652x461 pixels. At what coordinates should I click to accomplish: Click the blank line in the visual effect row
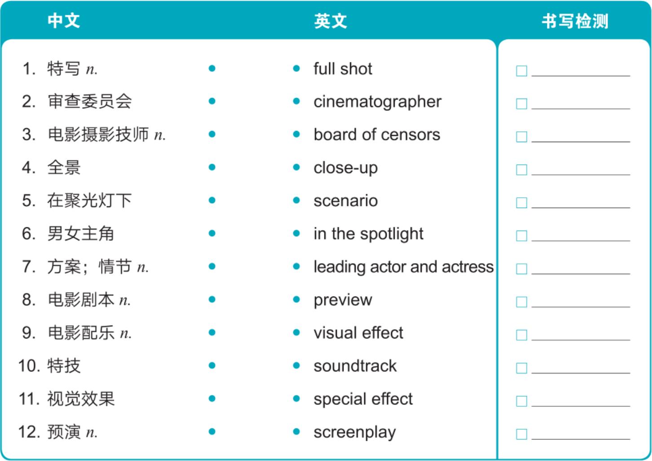coord(581,339)
